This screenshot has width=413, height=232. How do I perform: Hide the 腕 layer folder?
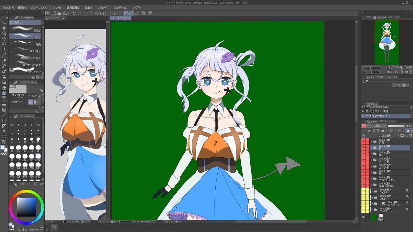click(363, 172)
